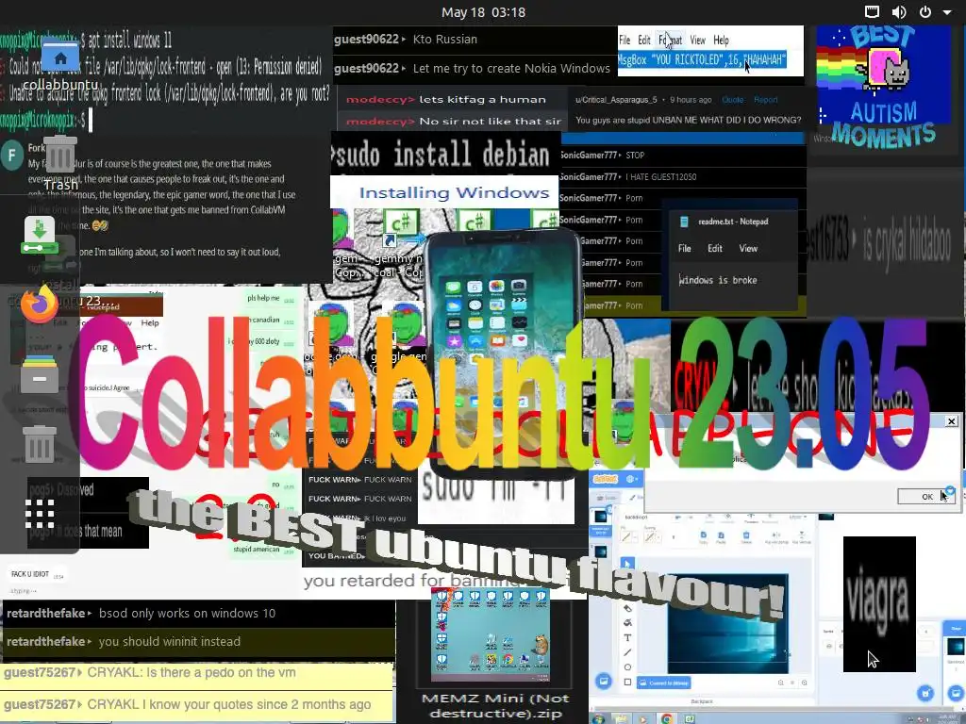This screenshot has height=724, width=966.
Task: Expand the system menu arrow in top bar
Action: [x=947, y=12]
